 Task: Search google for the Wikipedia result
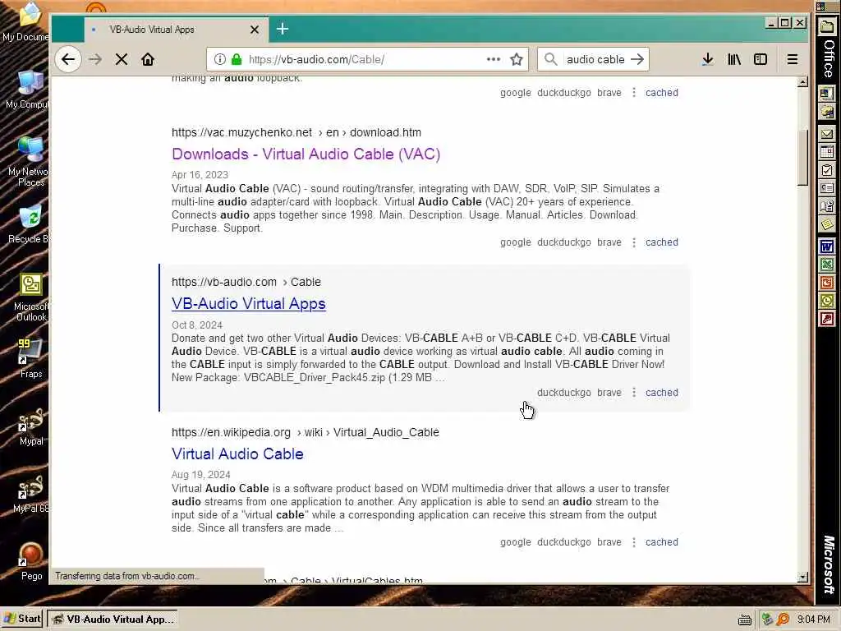pos(516,542)
